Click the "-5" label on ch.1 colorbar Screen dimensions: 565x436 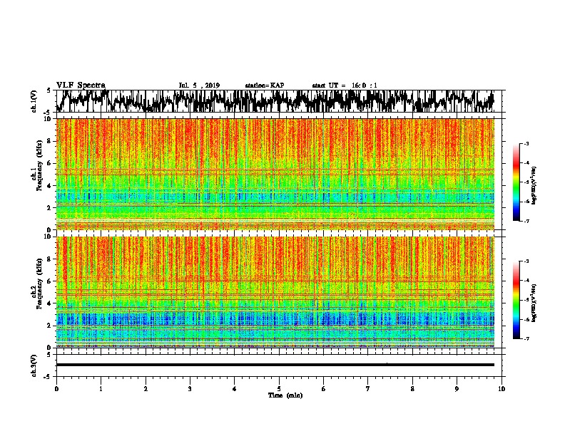click(x=526, y=182)
